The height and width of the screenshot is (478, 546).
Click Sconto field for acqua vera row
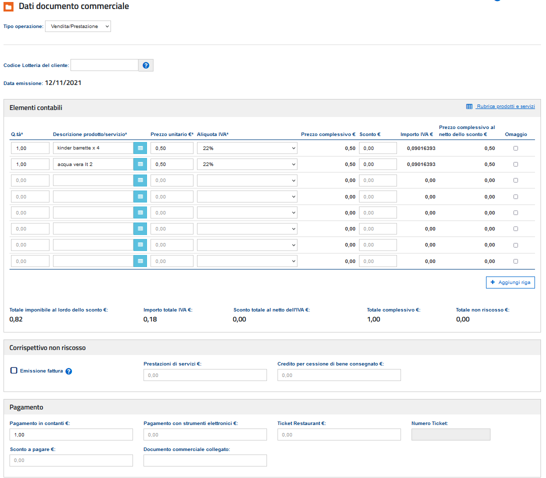point(377,164)
